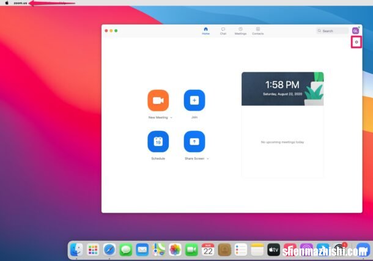
Task: Open Calendar showing 22 in Dock
Action: click(x=208, y=250)
